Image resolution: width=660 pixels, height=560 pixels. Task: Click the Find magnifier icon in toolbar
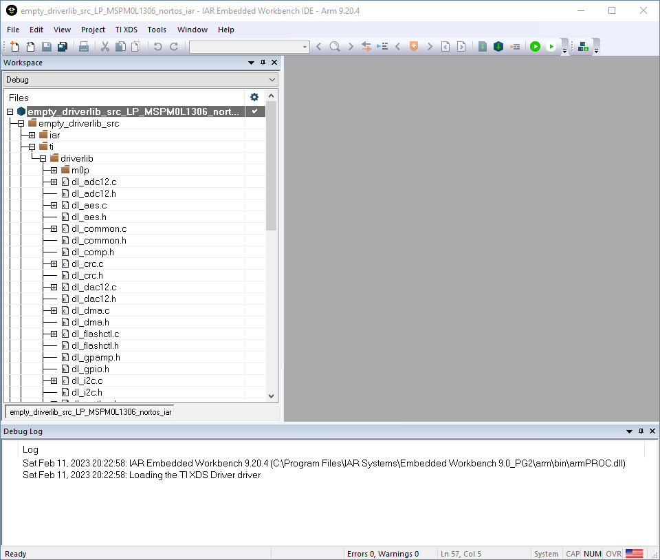coord(335,47)
